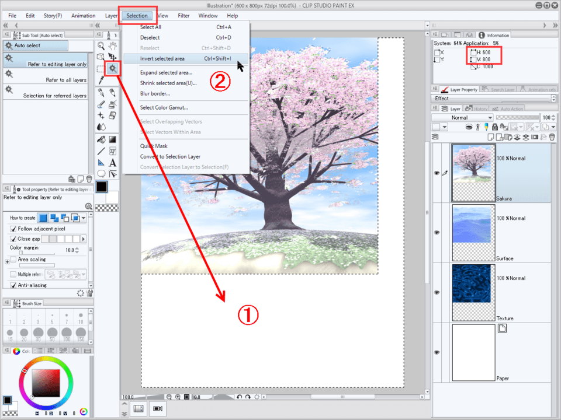Select the Auto select magic wand tool
Viewport: 561px width, 420px height.
coord(112,68)
